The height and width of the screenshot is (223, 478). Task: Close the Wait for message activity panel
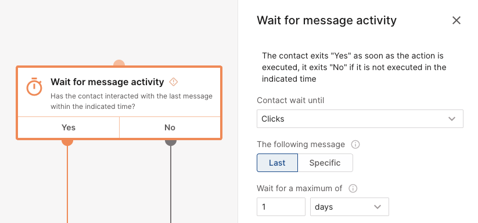pyautogui.click(x=457, y=20)
